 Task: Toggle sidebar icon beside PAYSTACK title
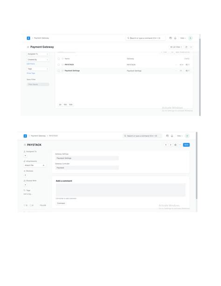[x=25, y=145]
